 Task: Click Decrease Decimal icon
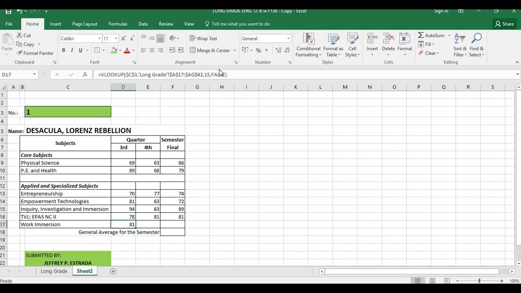tap(287, 50)
